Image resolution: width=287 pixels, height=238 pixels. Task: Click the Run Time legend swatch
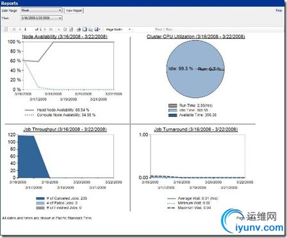point(173,106)
